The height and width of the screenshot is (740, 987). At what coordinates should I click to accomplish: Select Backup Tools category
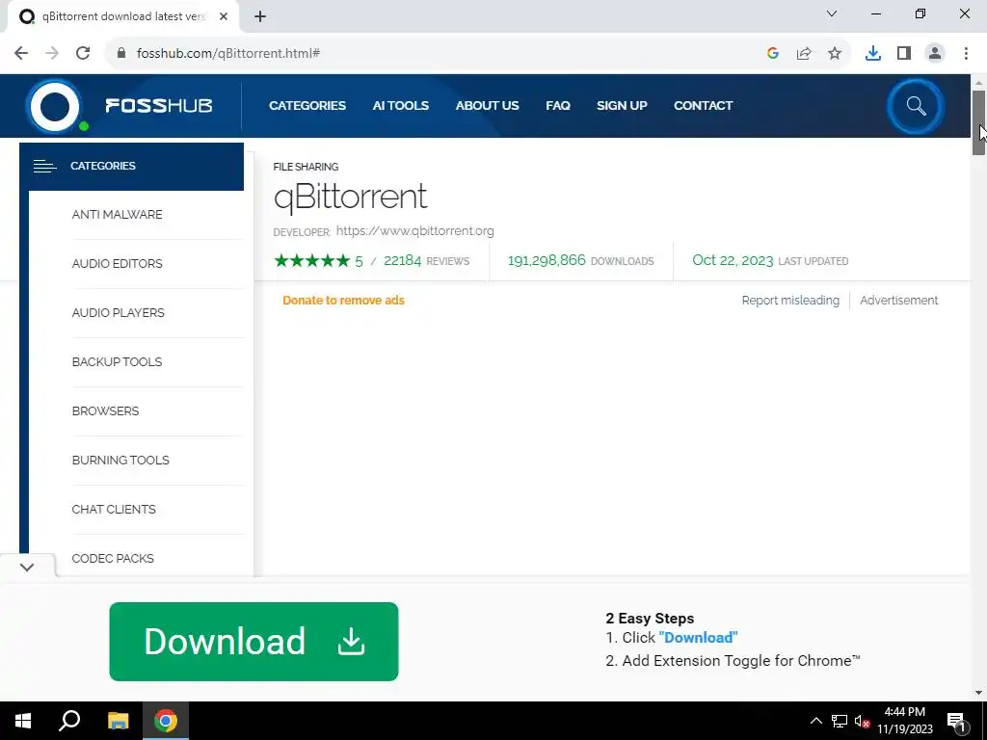(x=117, y=362)
